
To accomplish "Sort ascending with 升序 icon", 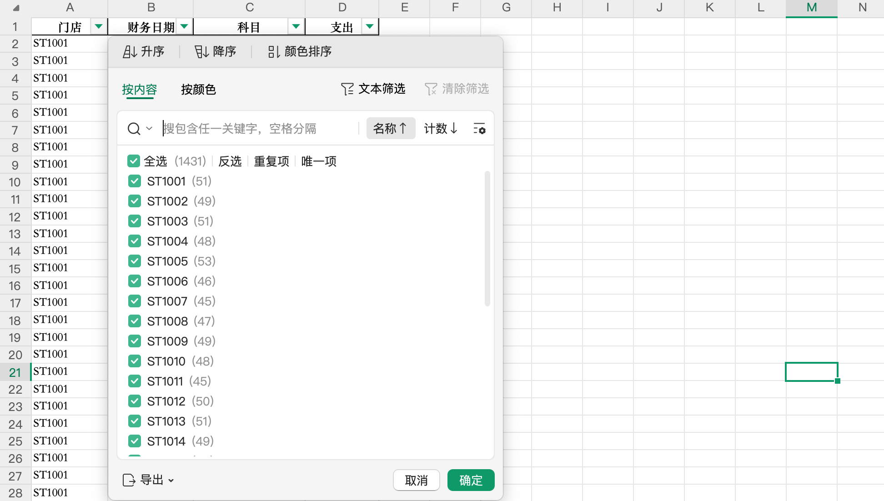I will [130, 52].
